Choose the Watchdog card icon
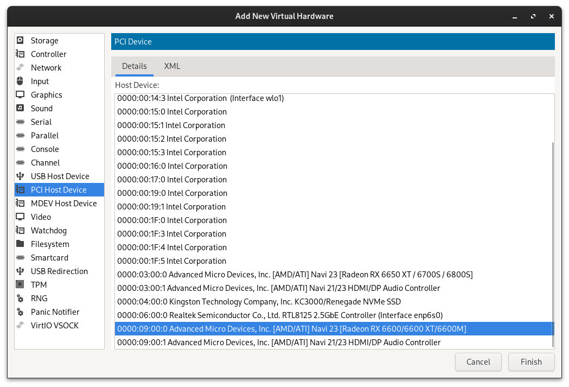The image size is (569, 387). tap(20, 231)
